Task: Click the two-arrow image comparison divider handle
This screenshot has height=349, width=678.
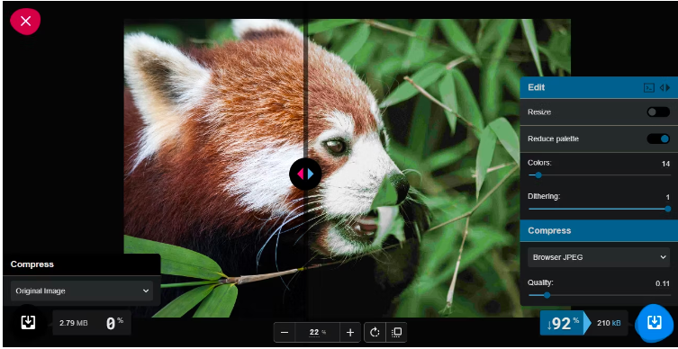Action: (x=305, y=174)
